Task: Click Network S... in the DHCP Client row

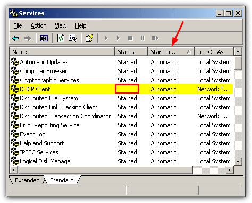Action: pos(213,89)
